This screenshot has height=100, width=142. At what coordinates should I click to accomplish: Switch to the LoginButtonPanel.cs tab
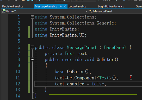coord(111,7)
